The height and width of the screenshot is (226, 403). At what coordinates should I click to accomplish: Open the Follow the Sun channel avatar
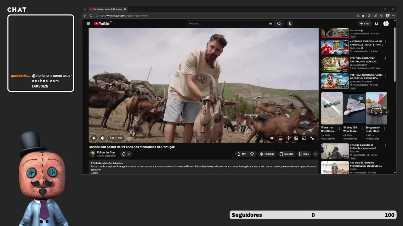[92, 154]
